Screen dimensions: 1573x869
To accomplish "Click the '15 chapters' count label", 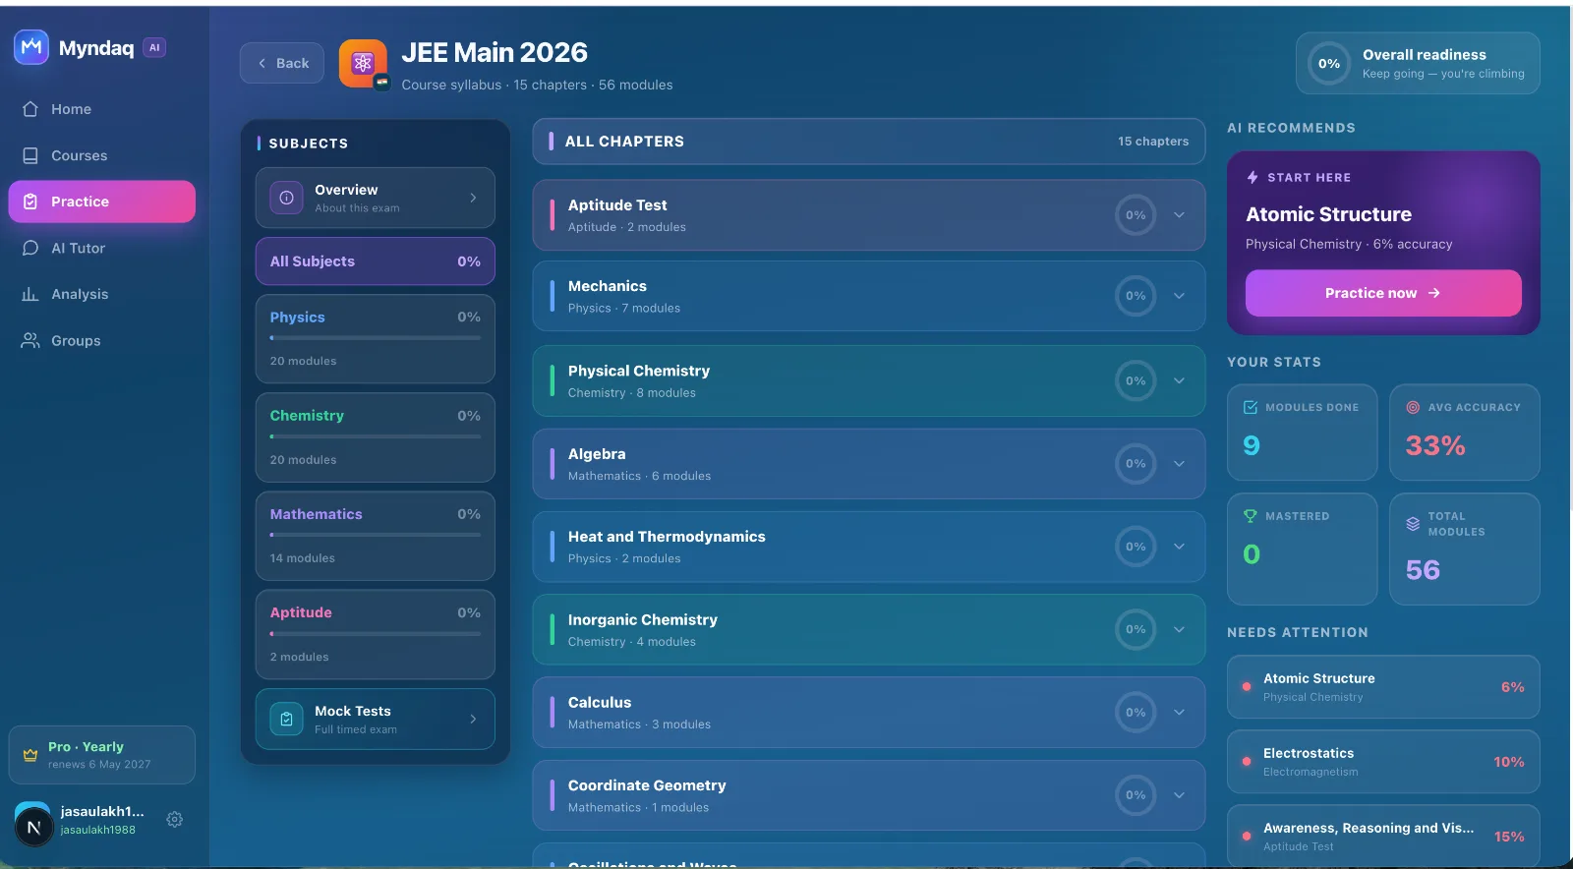I will (x=1153, y=142).
